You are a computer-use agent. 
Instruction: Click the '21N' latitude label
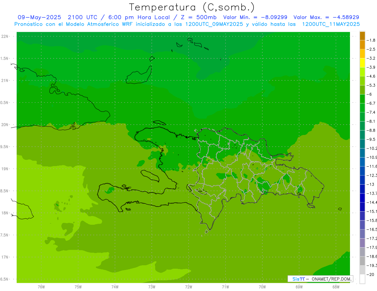pyautogui.click(x=5, y=80)
